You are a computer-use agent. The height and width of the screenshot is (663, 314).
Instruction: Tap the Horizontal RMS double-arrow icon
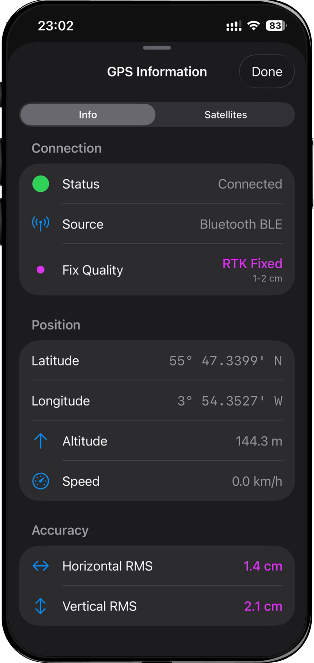click(41, 566)
